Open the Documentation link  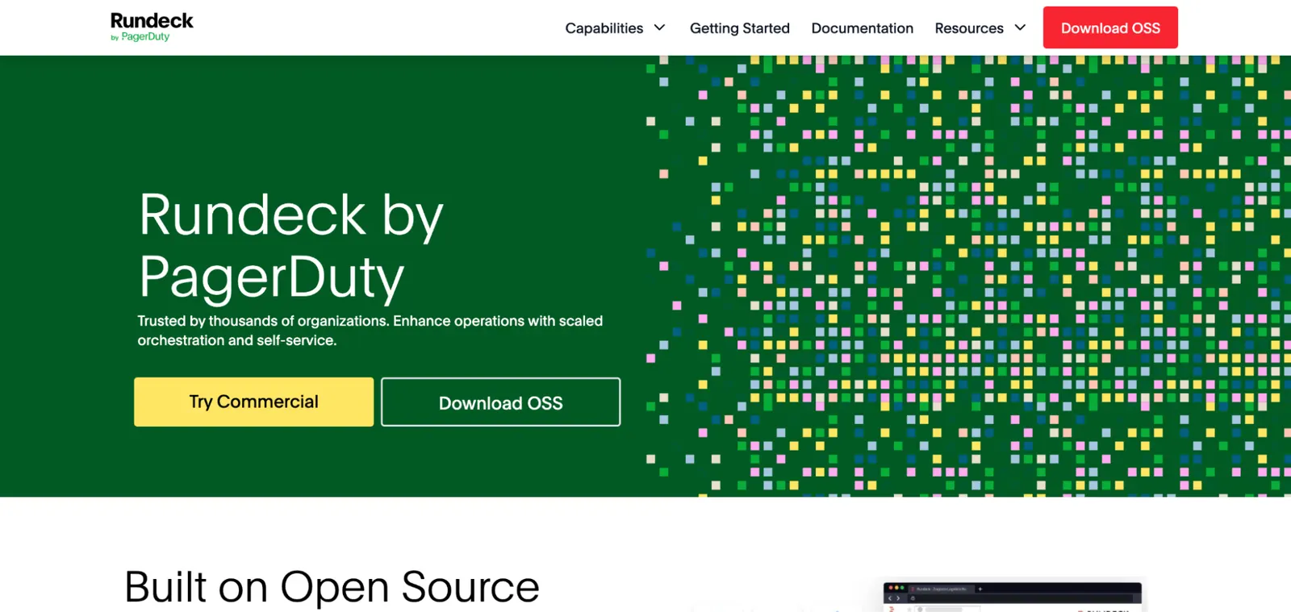click(862, 28)
